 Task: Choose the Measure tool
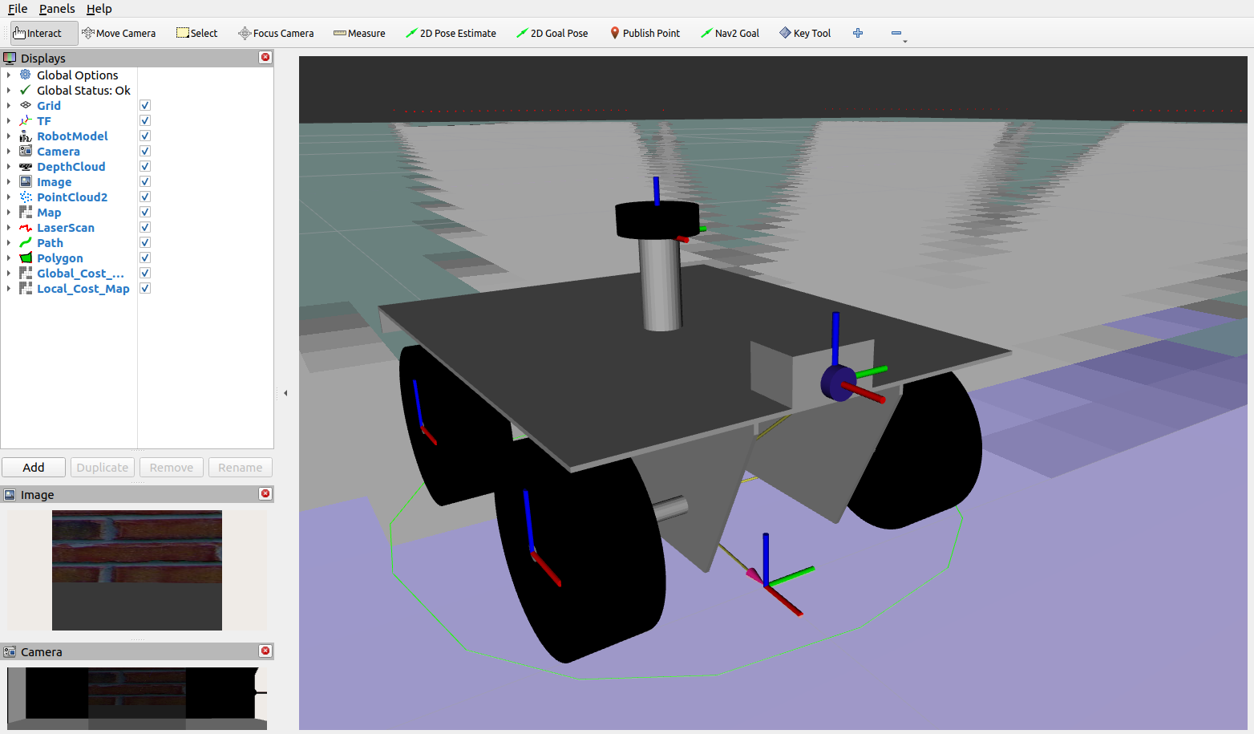[x=358, y=33]
